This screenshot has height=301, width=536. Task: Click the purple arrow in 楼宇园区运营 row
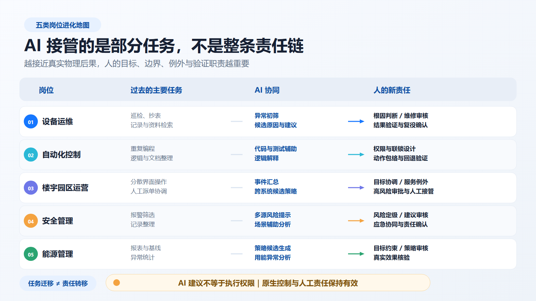tap(356, 188)
